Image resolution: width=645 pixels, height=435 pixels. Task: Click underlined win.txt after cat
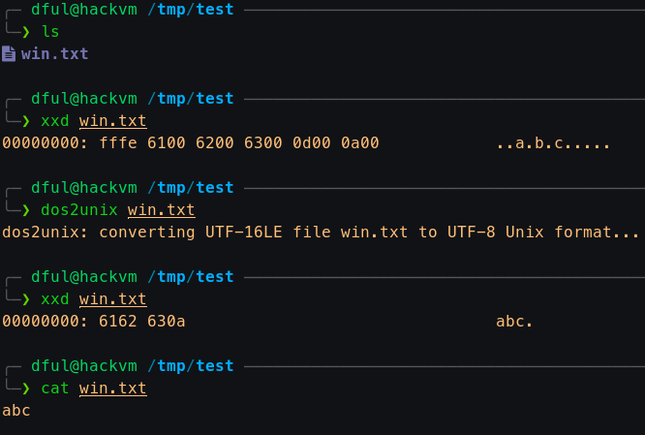(x=112, y=388)
